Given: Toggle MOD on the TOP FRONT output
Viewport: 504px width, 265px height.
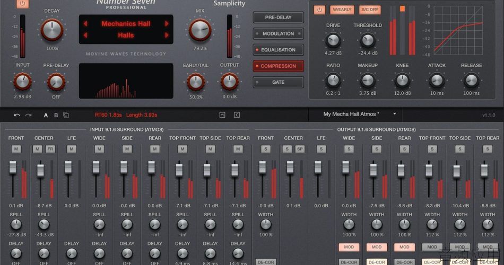Looking at the screenshot, I should click(432, 247).
